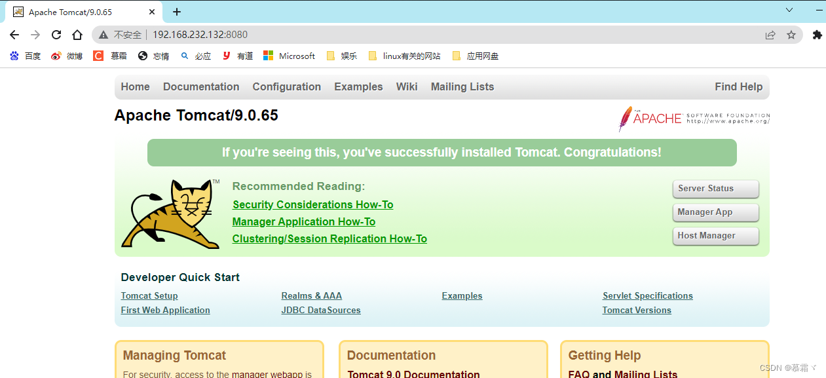Open Mailing Lists in Tomcat navigation bar
The image size is (826, 378).
tap(462, 86)
